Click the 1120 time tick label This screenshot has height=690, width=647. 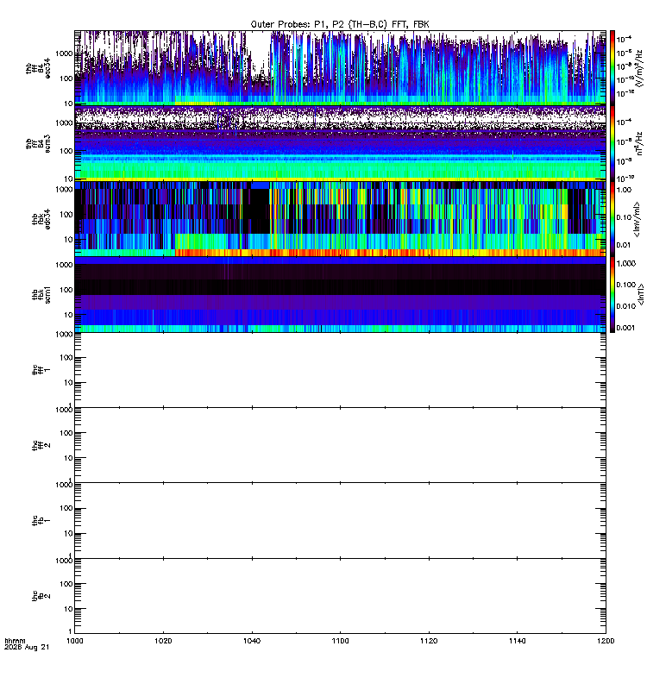[429, 641]
